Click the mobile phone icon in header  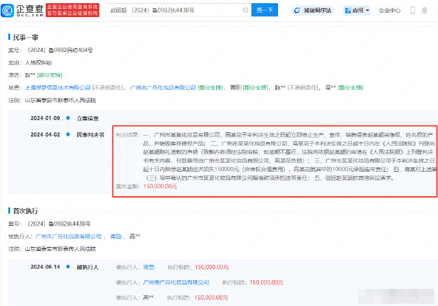pos(413,10)
